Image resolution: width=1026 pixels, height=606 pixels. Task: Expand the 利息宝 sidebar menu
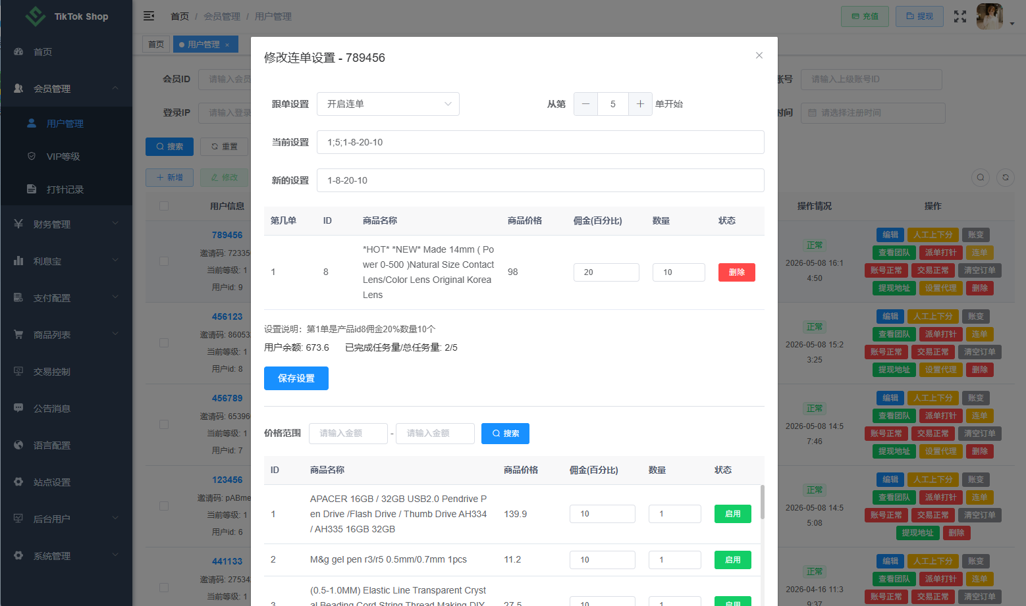(x=66, y=261)
